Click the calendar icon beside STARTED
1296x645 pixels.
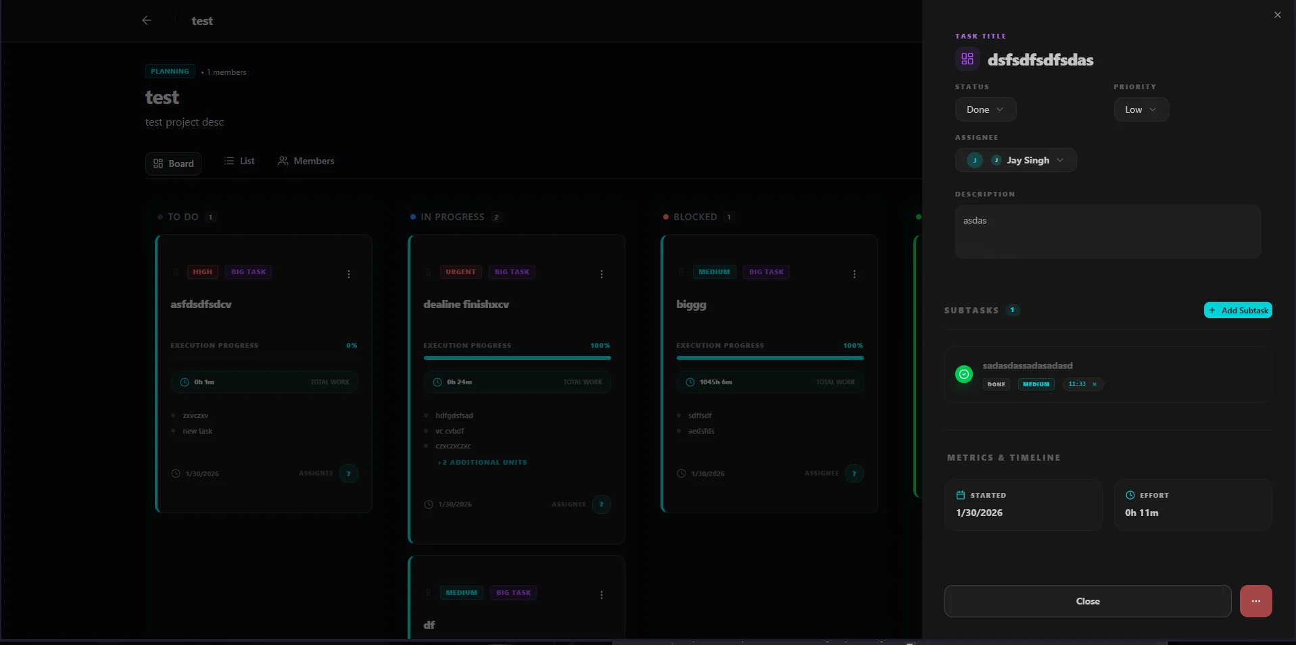pos(961,495)
